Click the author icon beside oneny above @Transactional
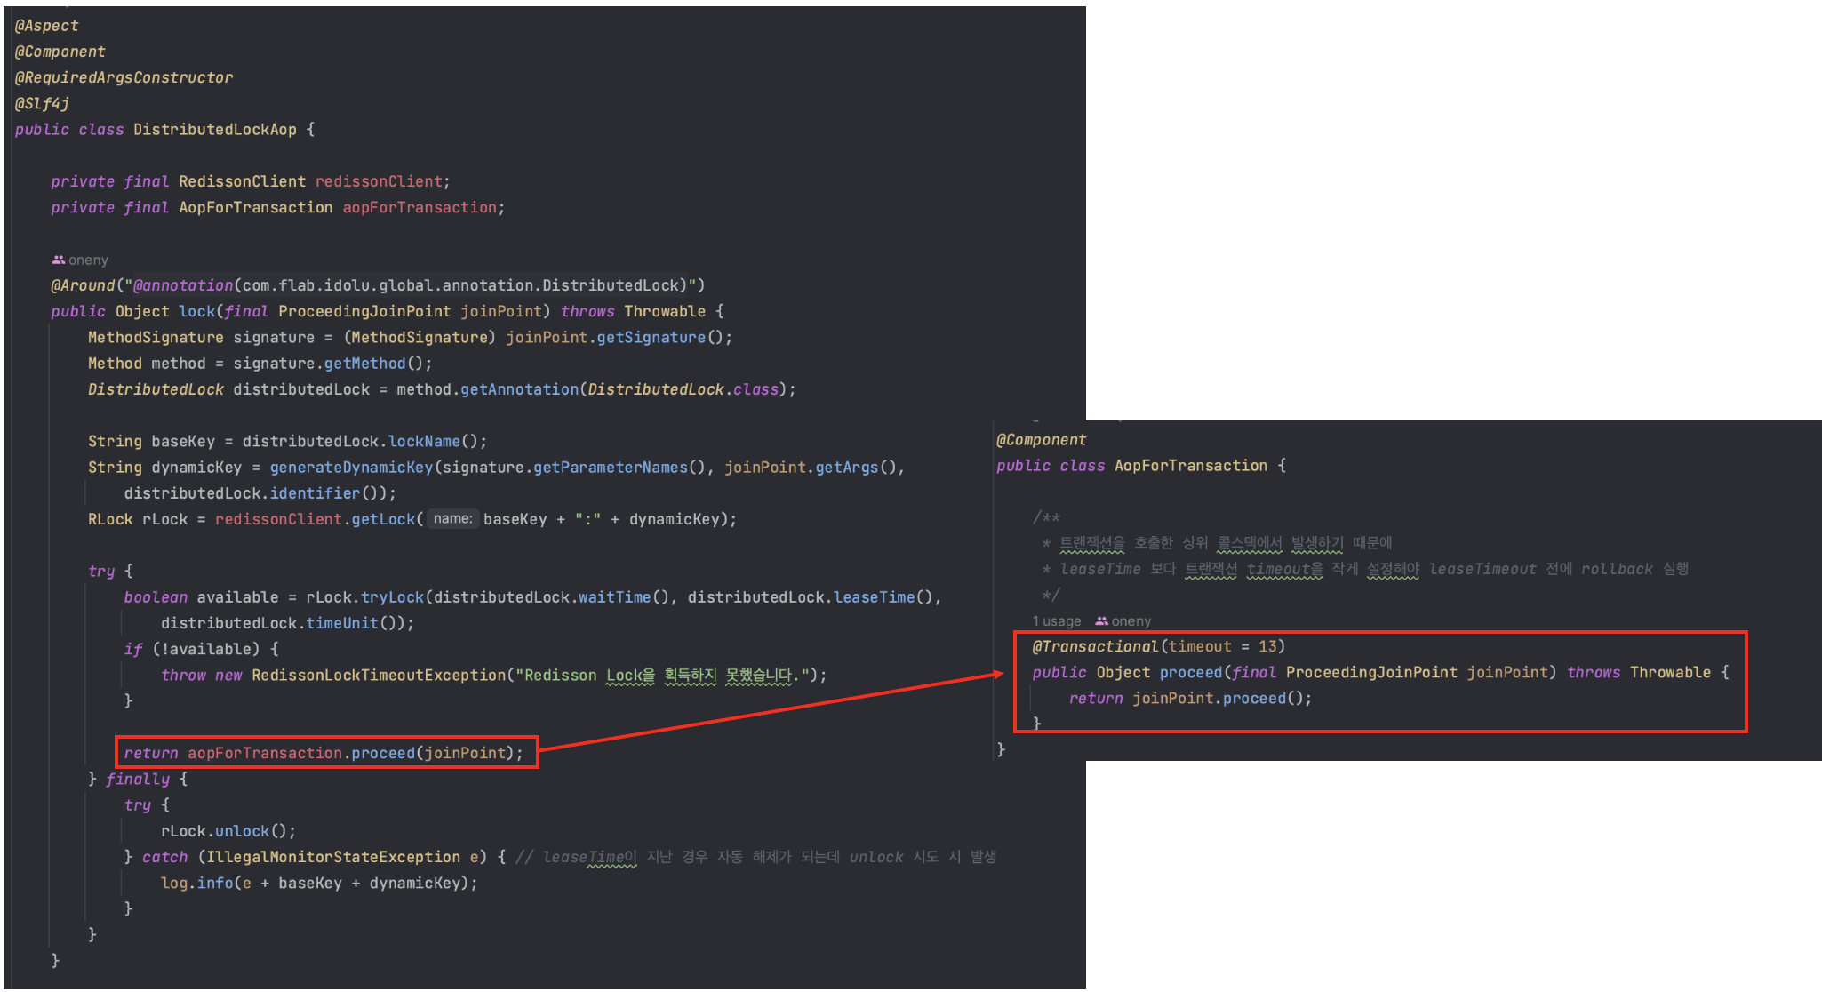This screenshot has width=1822, height=992. point(1101,621)
